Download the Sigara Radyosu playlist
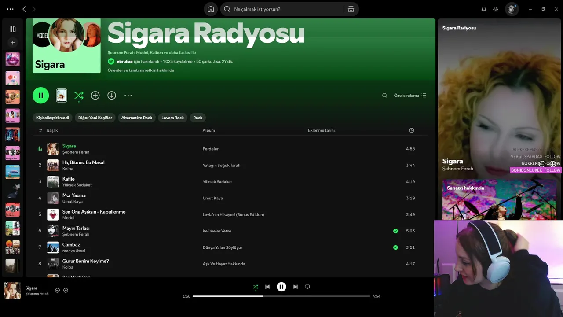This screenshot has height=317, width=563. pos(112,95)
